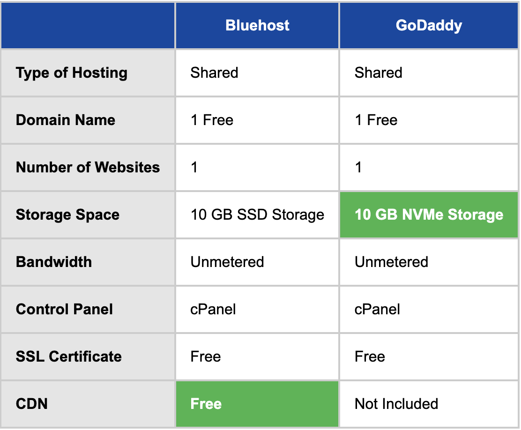The image size is (521, 430).
Task: Select the 10 GB SSD Storage cell
Action: click(x=257, y=215)
